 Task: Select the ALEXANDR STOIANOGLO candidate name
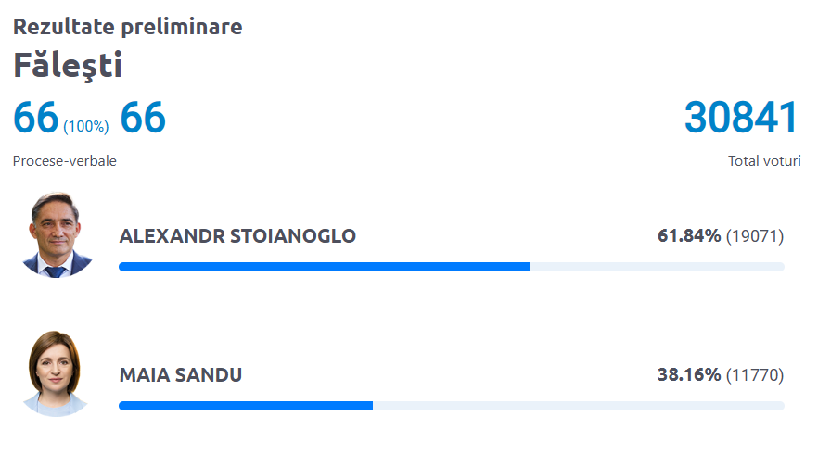(237, 236)
